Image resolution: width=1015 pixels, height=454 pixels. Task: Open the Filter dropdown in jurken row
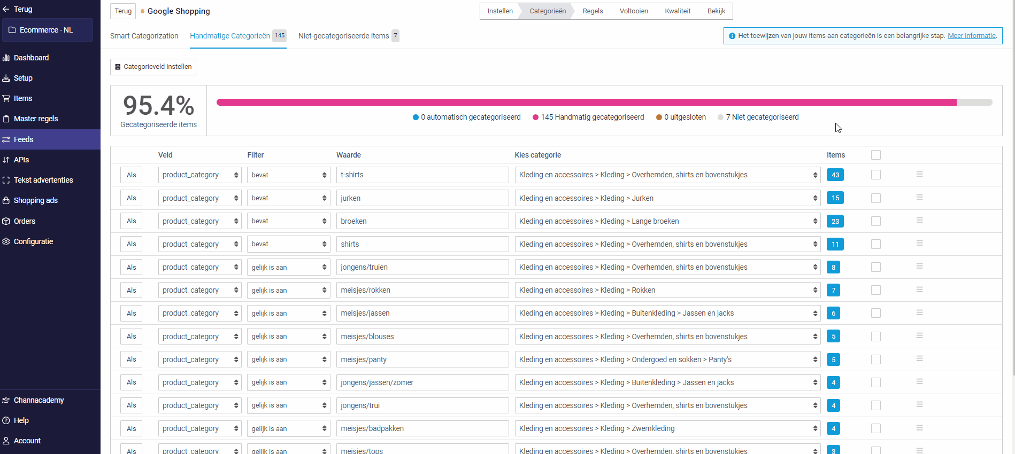click(289, 198)
